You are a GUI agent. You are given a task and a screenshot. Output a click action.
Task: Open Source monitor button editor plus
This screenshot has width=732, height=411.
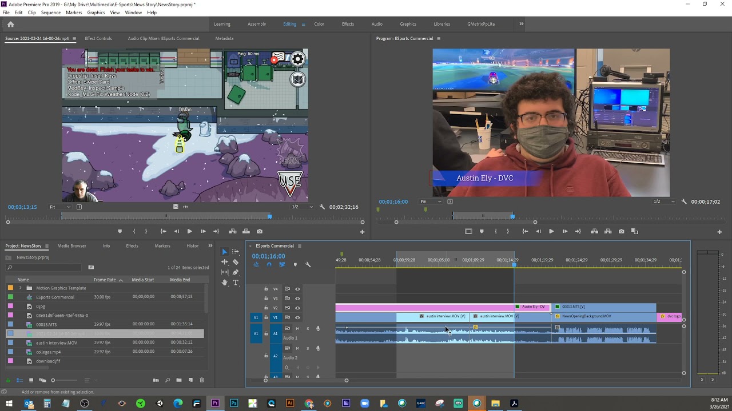pyautogui.click(x=362, y=232)
